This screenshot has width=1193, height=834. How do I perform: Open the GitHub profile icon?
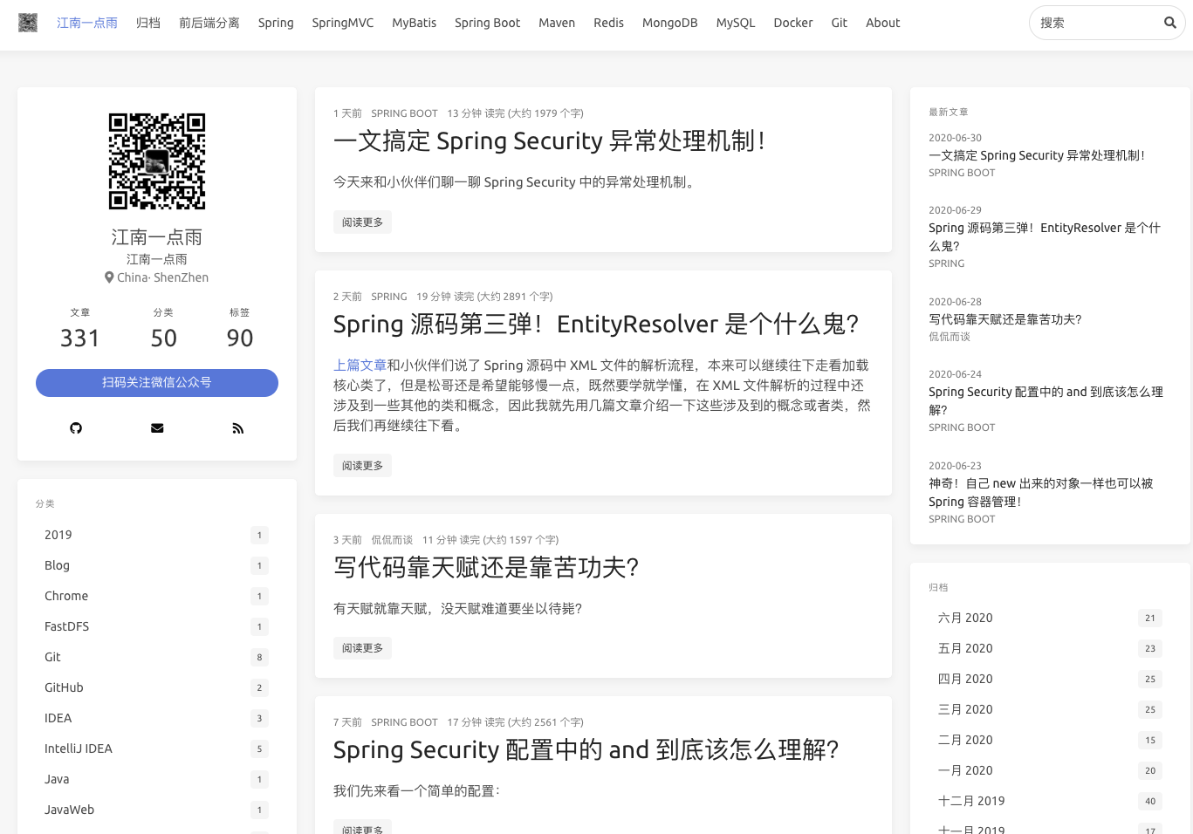[76, 427]
